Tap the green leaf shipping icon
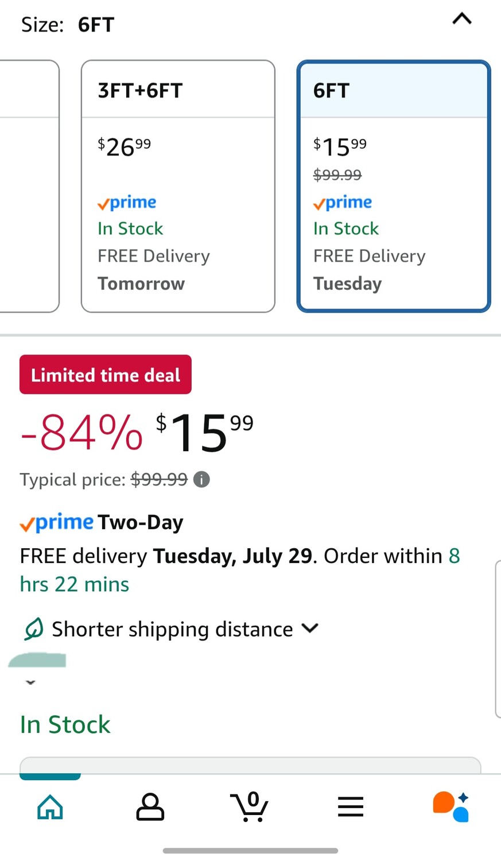Screen dimensions: 501x861 33,629
